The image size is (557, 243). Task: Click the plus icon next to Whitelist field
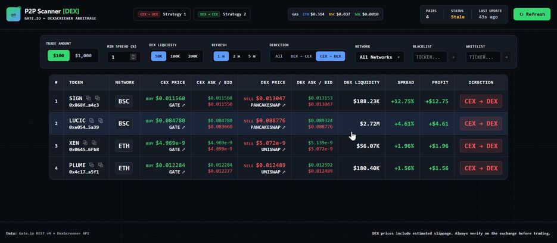pos(506,57)
